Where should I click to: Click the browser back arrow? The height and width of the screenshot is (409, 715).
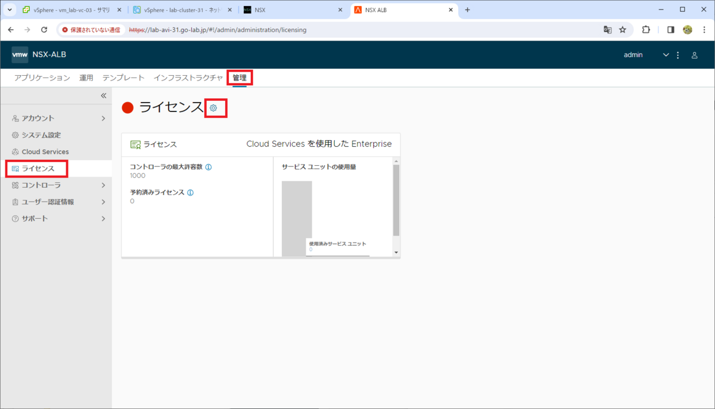pyautogui.click(x=11, y=29)
